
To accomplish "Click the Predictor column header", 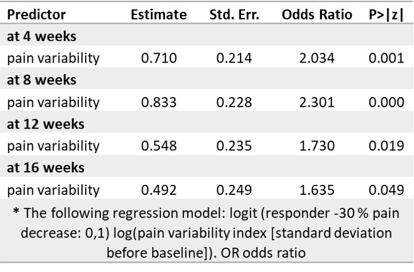I will 36,14.
